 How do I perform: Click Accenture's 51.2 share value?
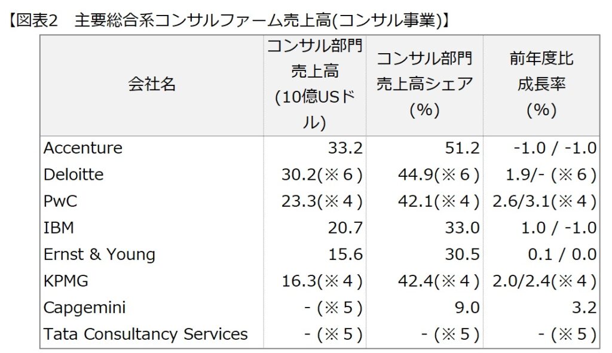(x=462, y=148)
